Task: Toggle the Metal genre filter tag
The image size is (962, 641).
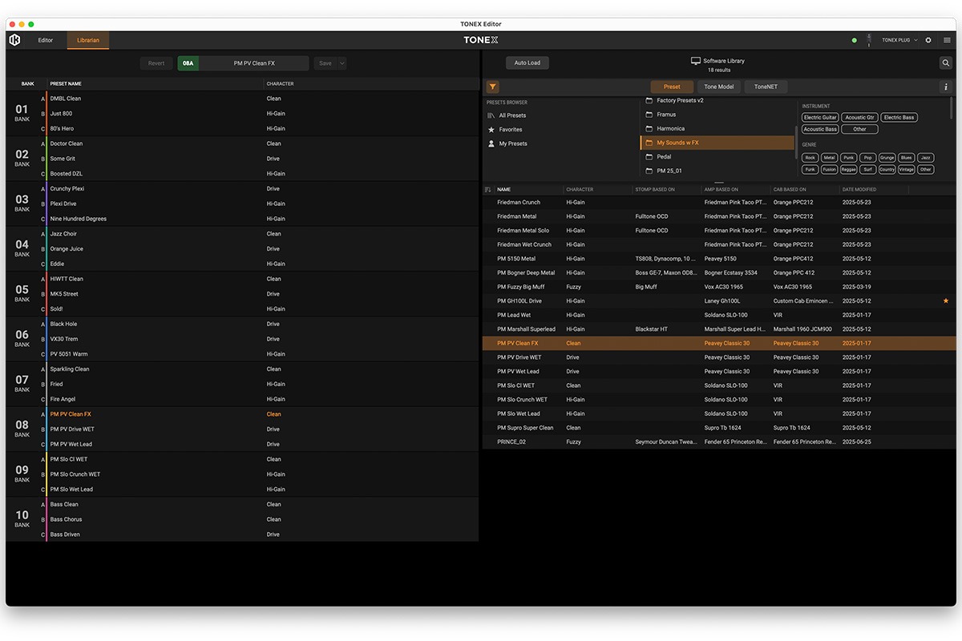Action: [830, 158]
